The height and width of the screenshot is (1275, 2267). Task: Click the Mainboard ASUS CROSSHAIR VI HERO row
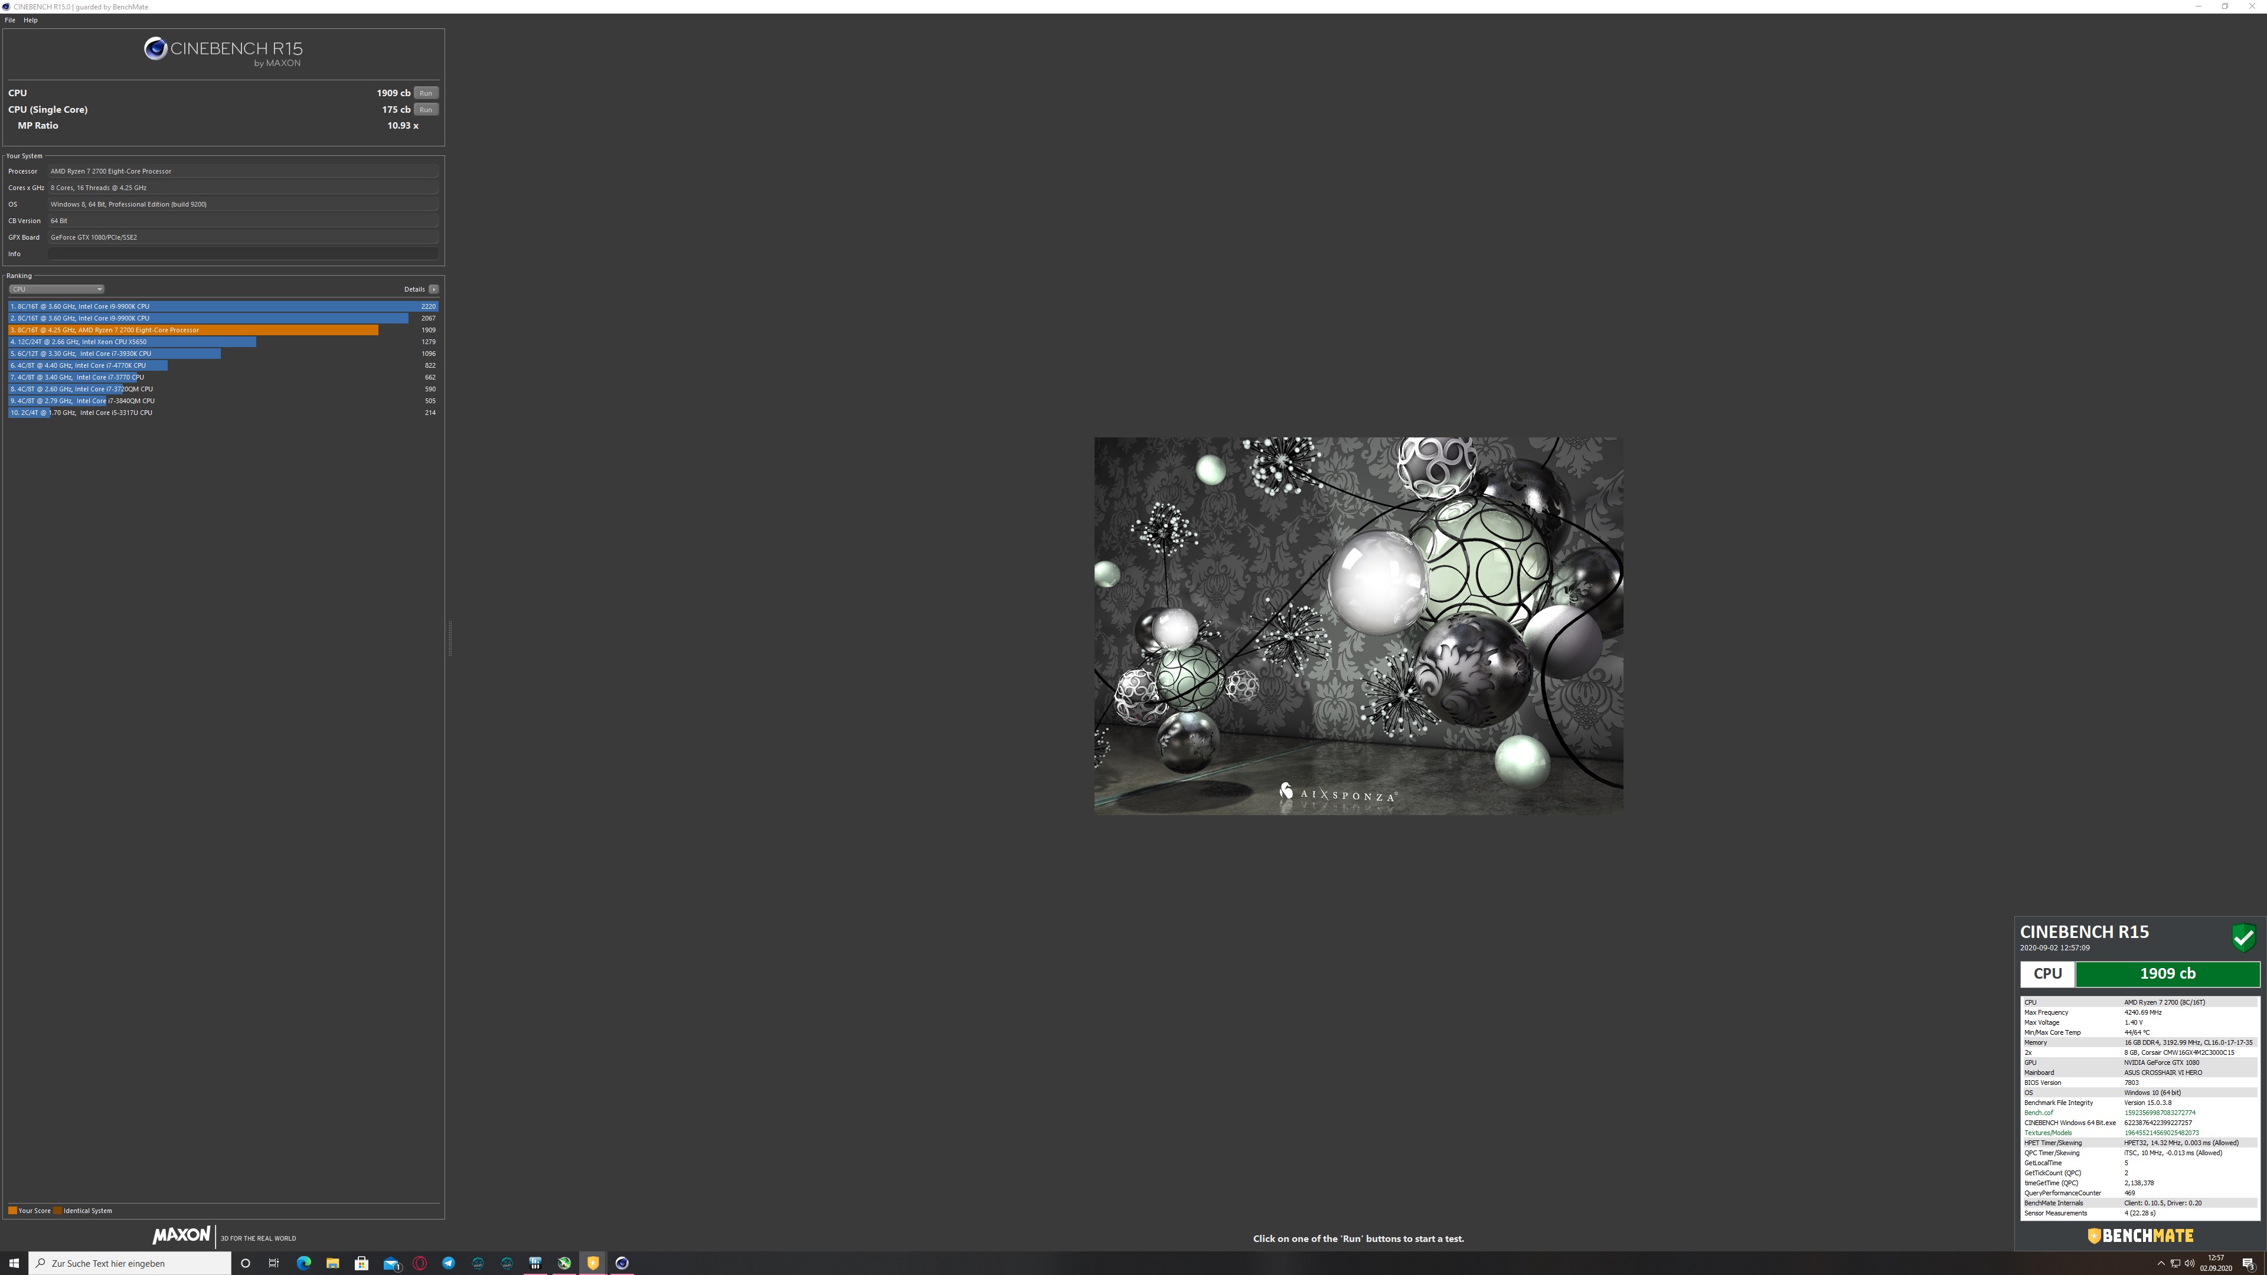2139,1073
